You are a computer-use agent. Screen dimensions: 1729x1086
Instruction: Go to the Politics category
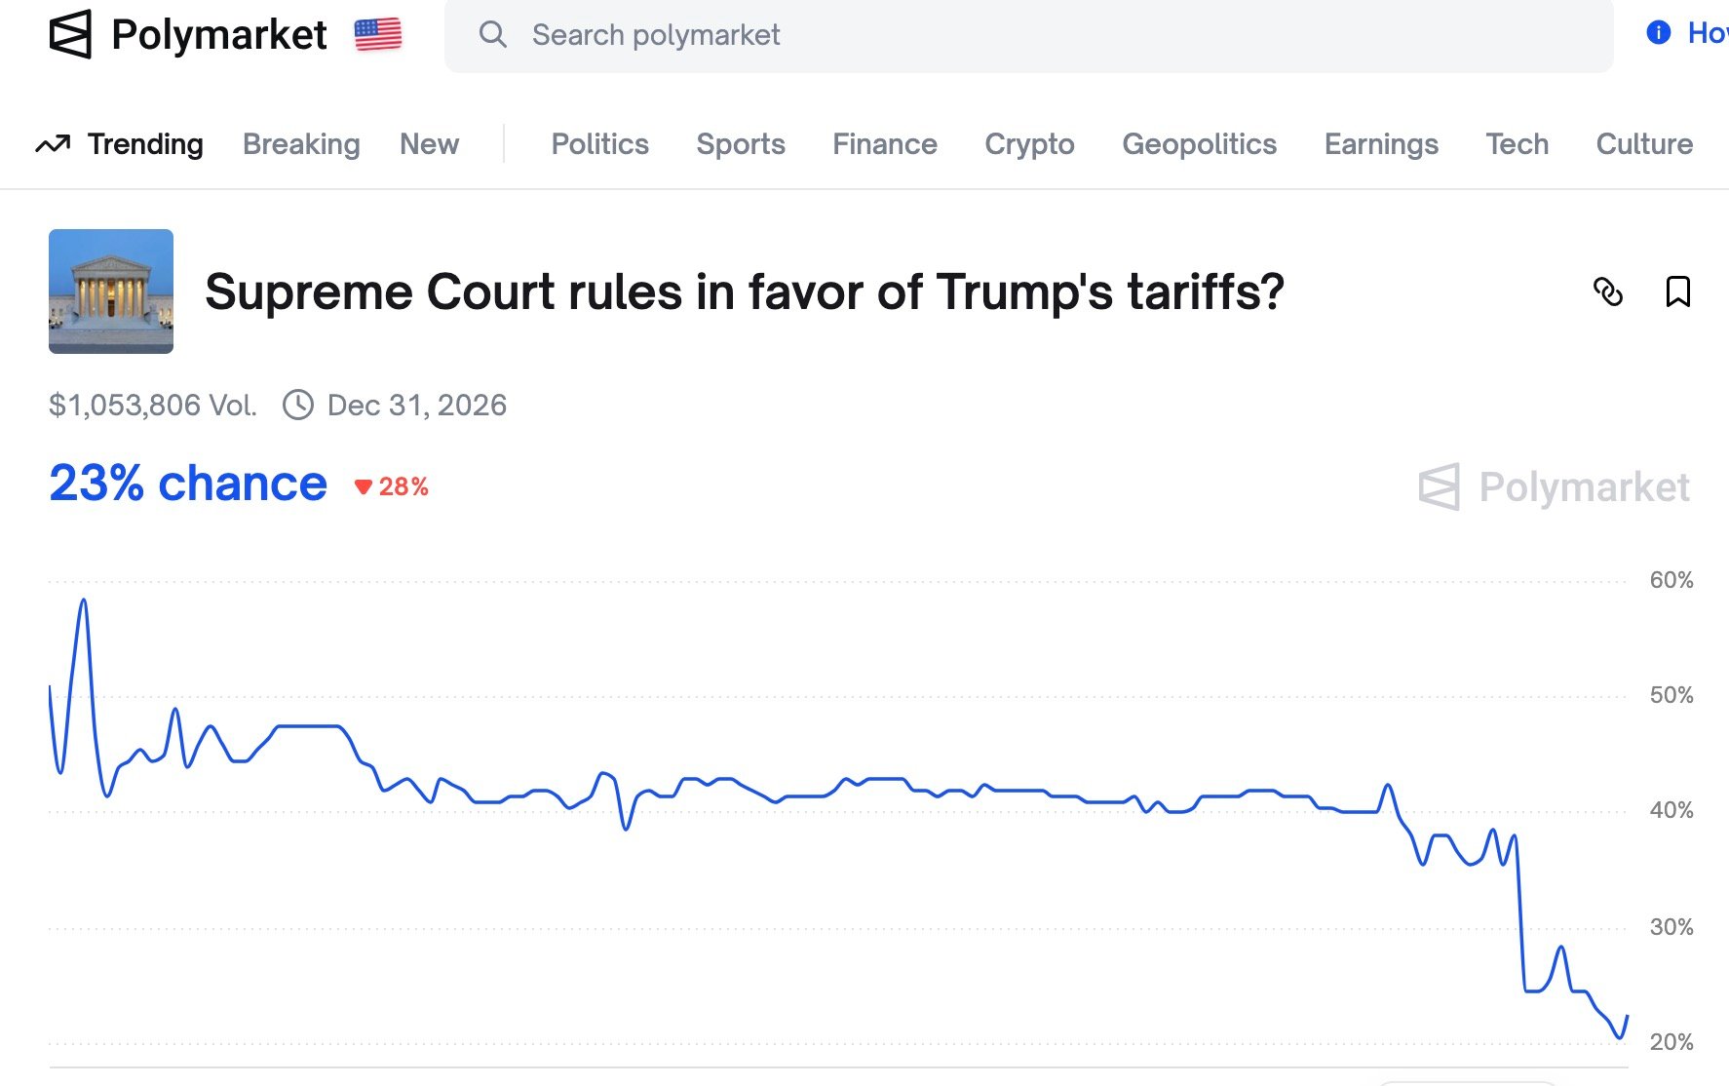(599, 144)
